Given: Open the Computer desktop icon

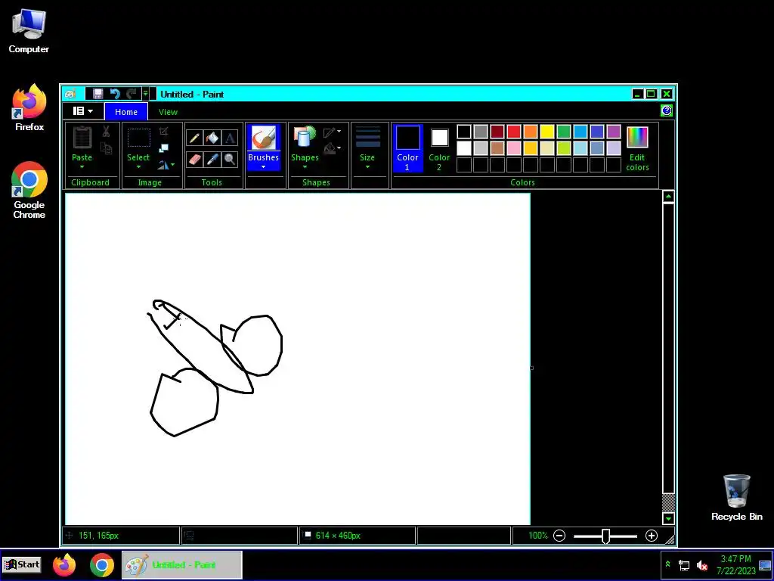Looking at the screenshot, I should (29, 30).
